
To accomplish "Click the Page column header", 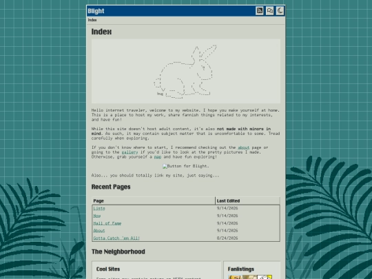I will point(154,200).
